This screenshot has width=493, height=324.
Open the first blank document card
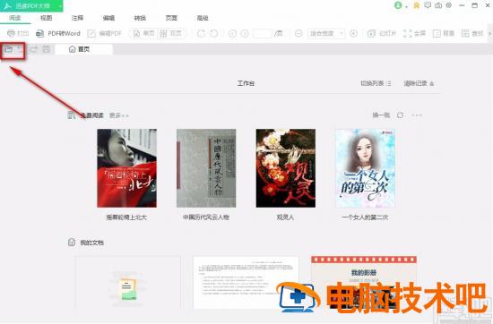127,283
